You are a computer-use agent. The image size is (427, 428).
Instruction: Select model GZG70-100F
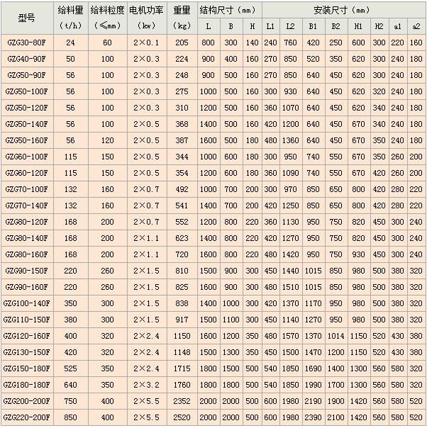click(x=27, y=189)
